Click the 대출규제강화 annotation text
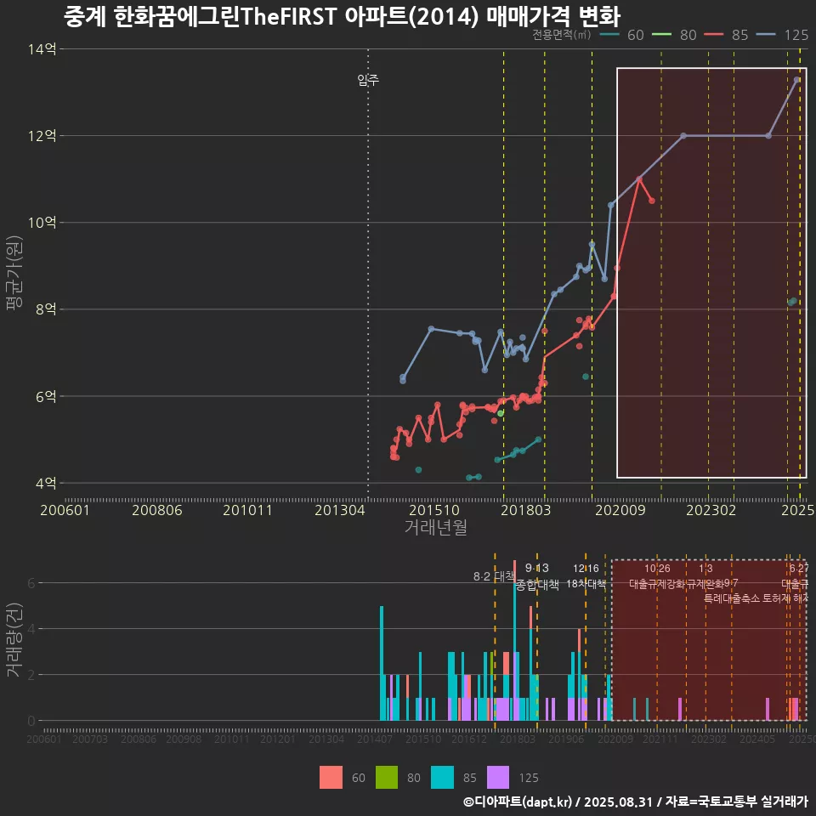 coord(657,584)
